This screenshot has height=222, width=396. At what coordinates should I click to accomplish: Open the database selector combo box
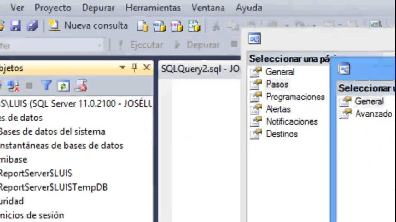pos(52,45)
